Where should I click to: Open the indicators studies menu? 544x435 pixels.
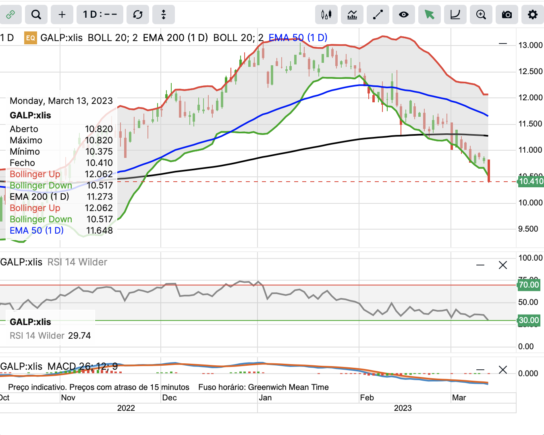pos(352,15)
